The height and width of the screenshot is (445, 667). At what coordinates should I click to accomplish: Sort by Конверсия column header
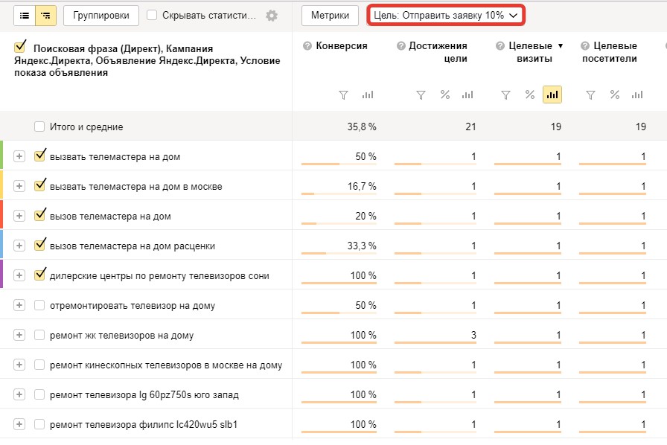point(341,46)
